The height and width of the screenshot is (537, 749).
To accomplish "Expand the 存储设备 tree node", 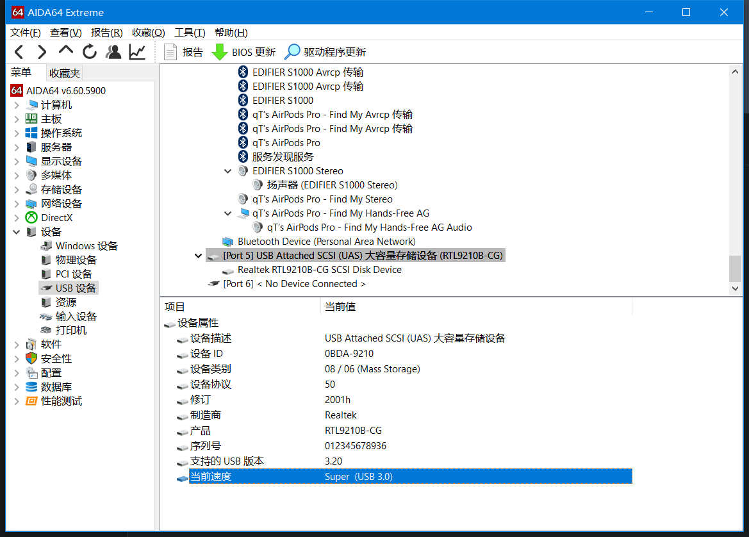I will coord(17,190).
